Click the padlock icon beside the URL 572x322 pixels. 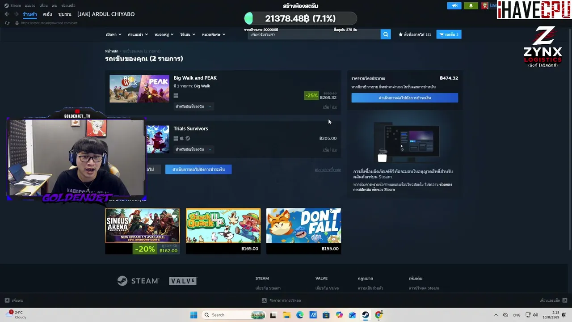17,23
